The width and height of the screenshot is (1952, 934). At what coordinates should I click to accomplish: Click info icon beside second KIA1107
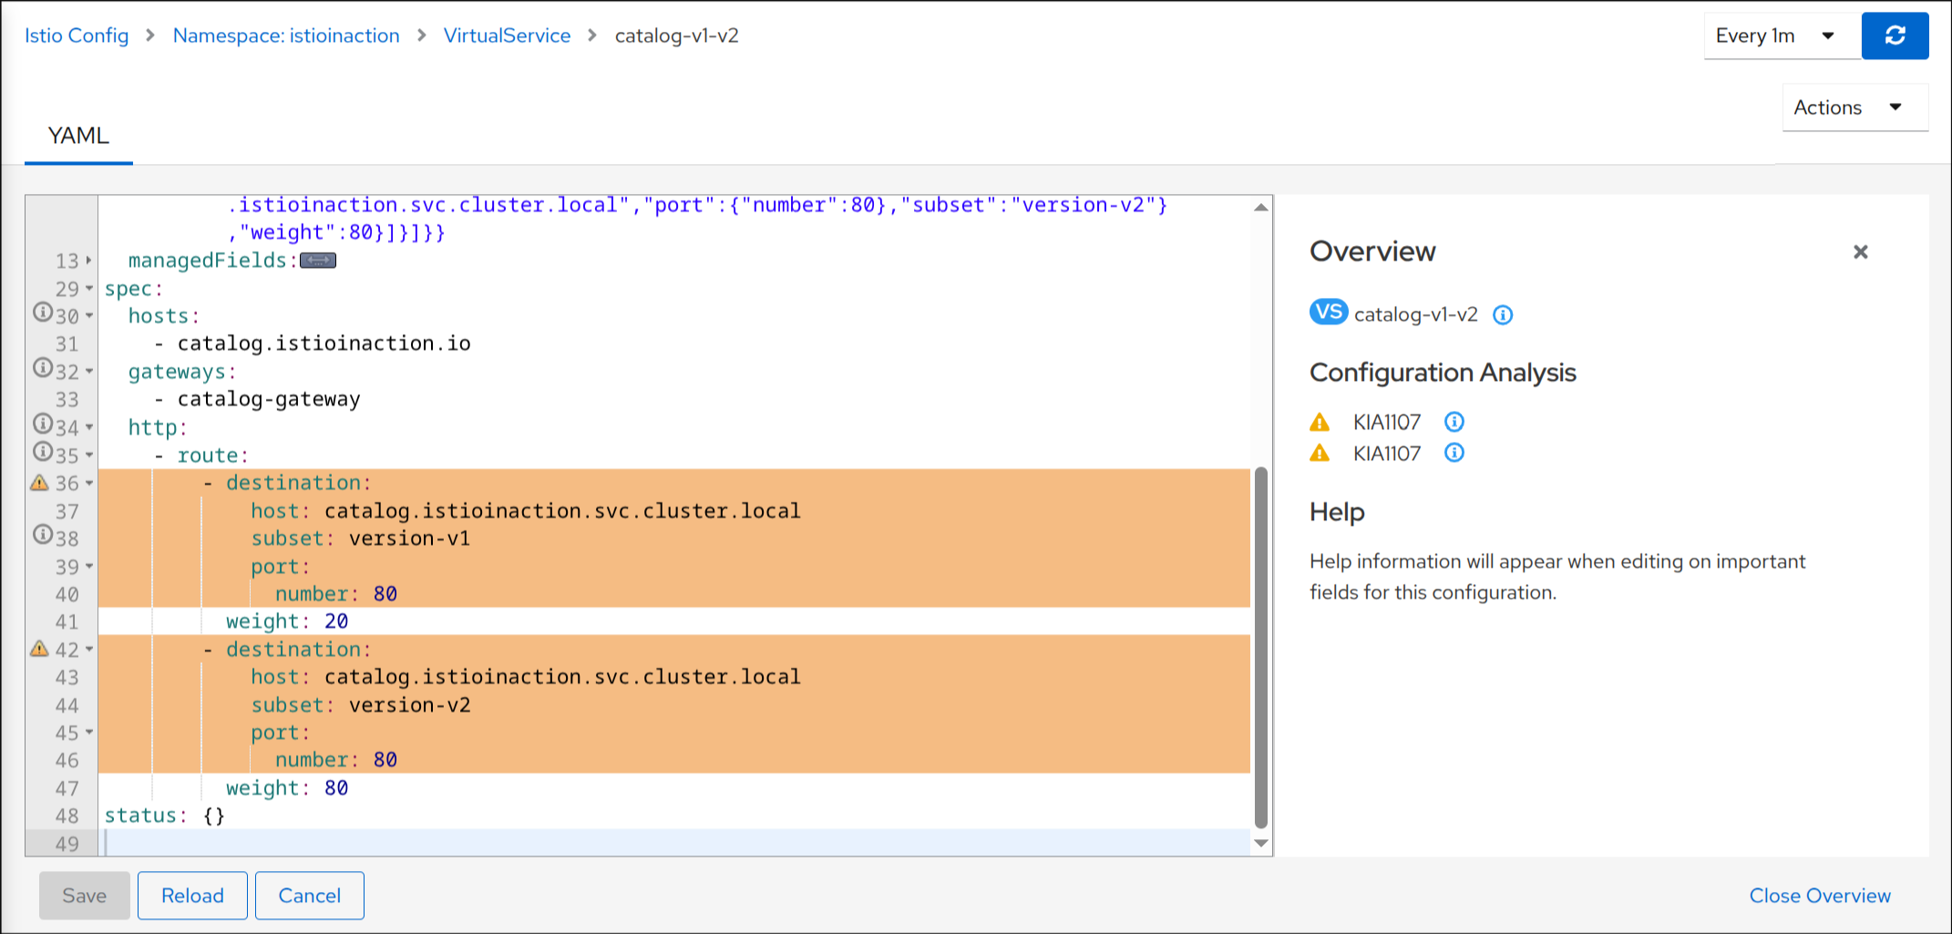(1454, 453)
